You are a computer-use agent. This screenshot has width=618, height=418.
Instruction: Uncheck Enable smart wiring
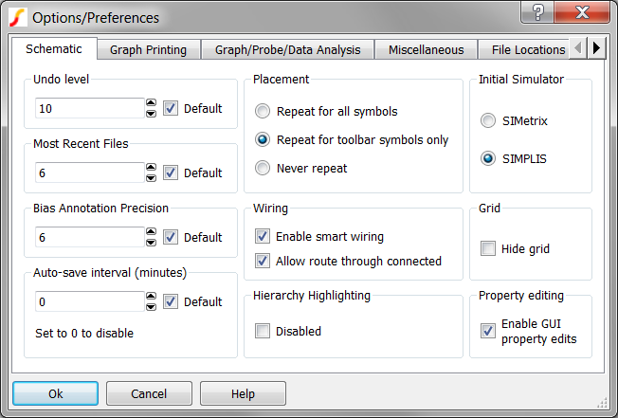tap(263, 236)
